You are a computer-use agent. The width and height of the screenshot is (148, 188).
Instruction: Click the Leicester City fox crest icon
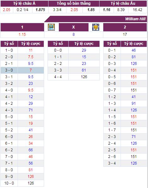click(96, 27)
